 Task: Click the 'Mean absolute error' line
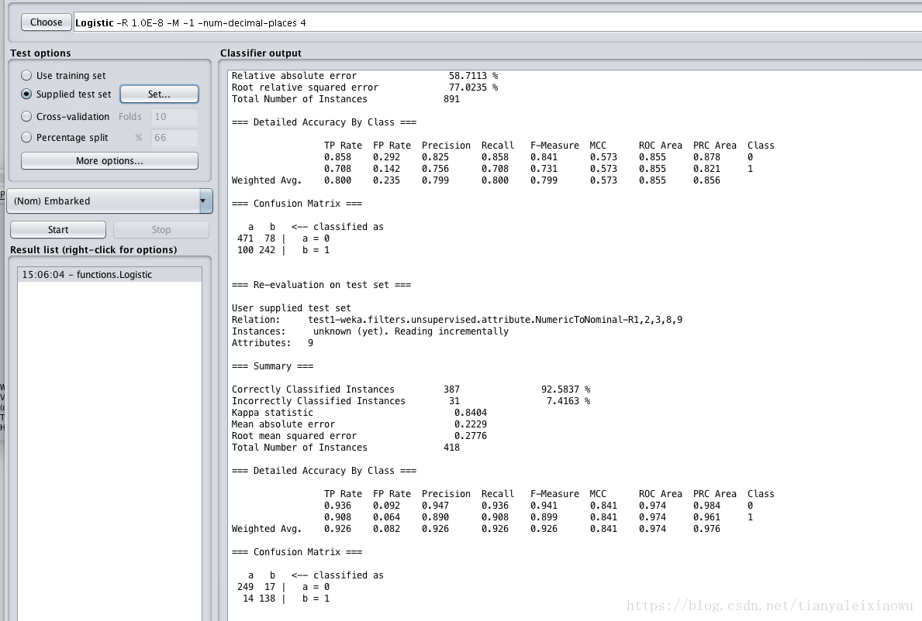coord(359,424)
